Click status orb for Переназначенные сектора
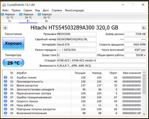 click(x=5, y=93)
